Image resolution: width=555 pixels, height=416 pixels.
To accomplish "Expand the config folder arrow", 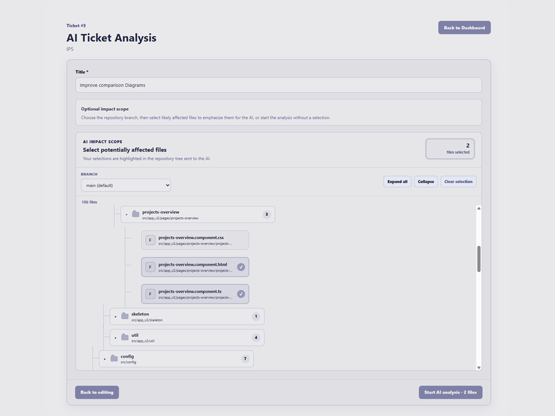I will click(105, 359).
